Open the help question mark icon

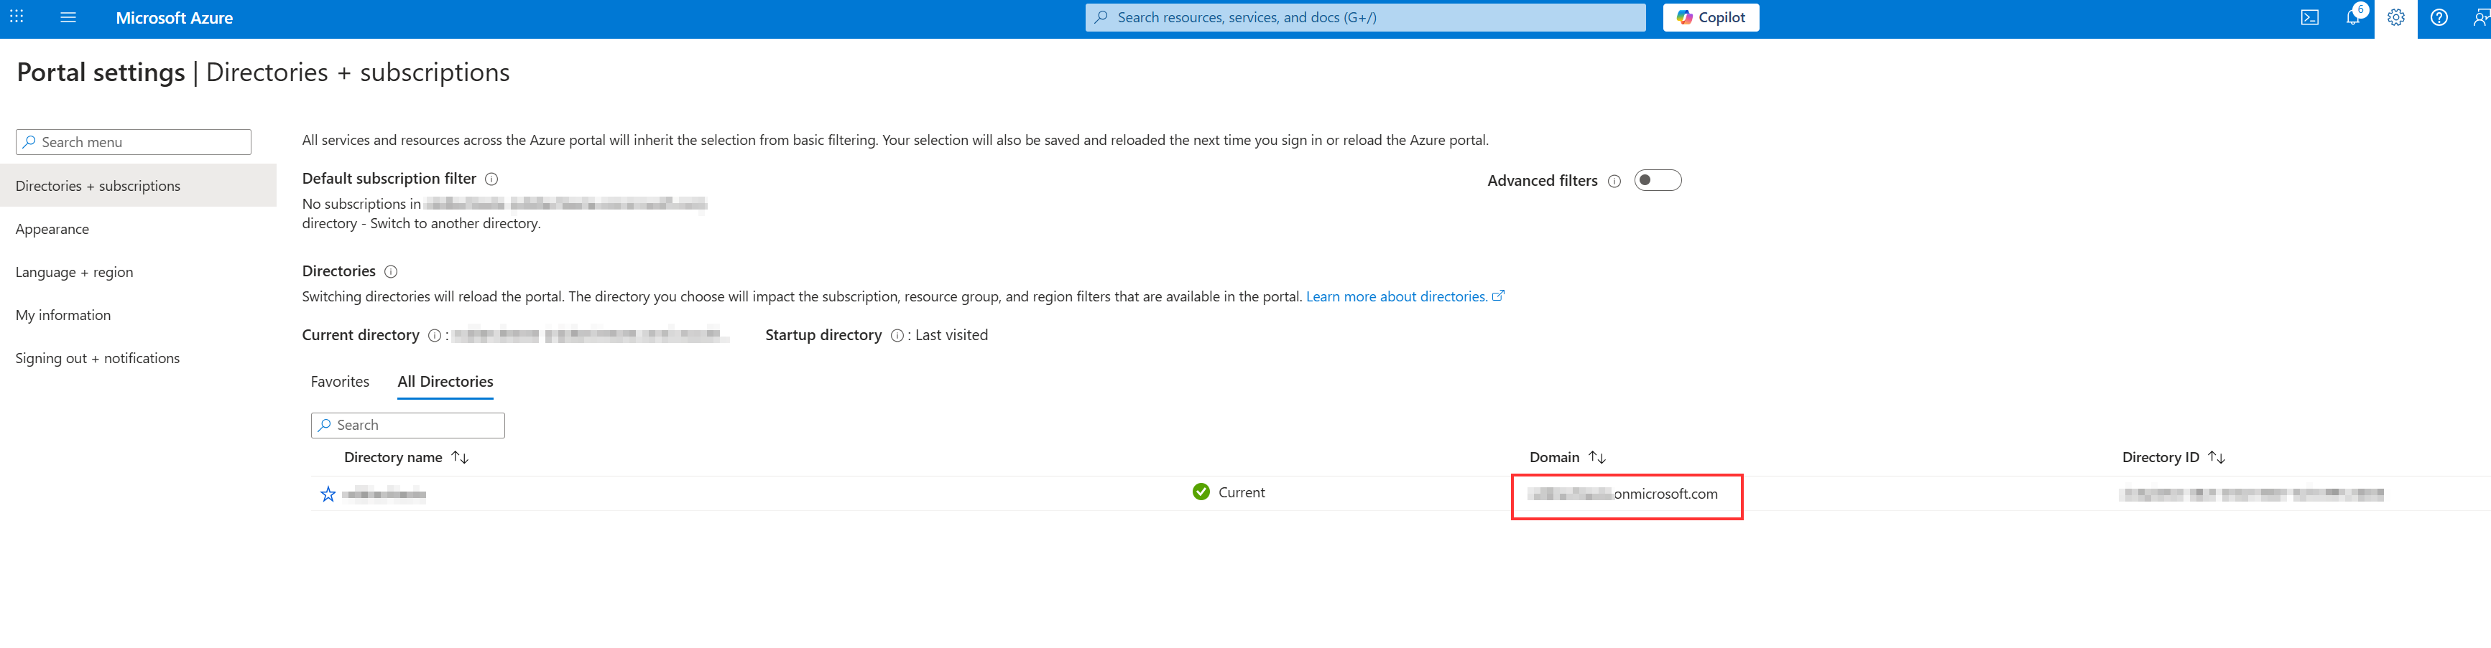[2439, 17]
